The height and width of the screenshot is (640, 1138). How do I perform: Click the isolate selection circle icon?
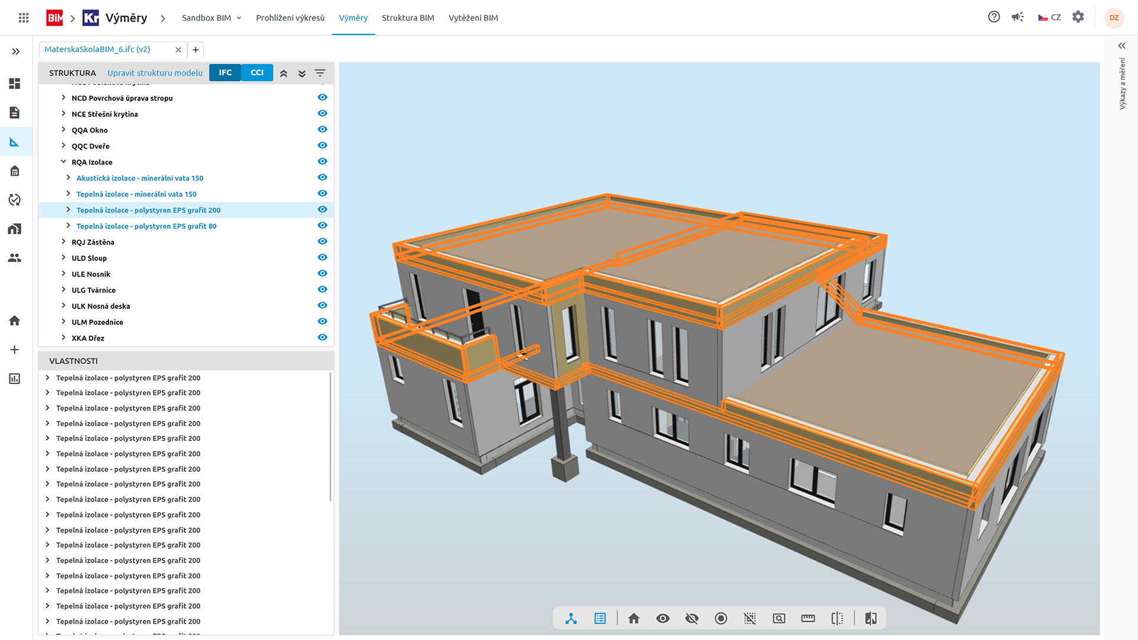point(721,619)
